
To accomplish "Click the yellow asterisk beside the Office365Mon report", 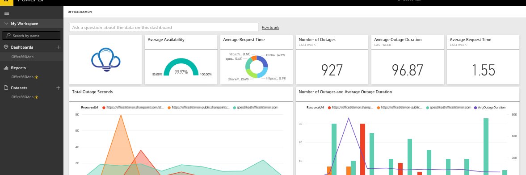I will [37, 77].
